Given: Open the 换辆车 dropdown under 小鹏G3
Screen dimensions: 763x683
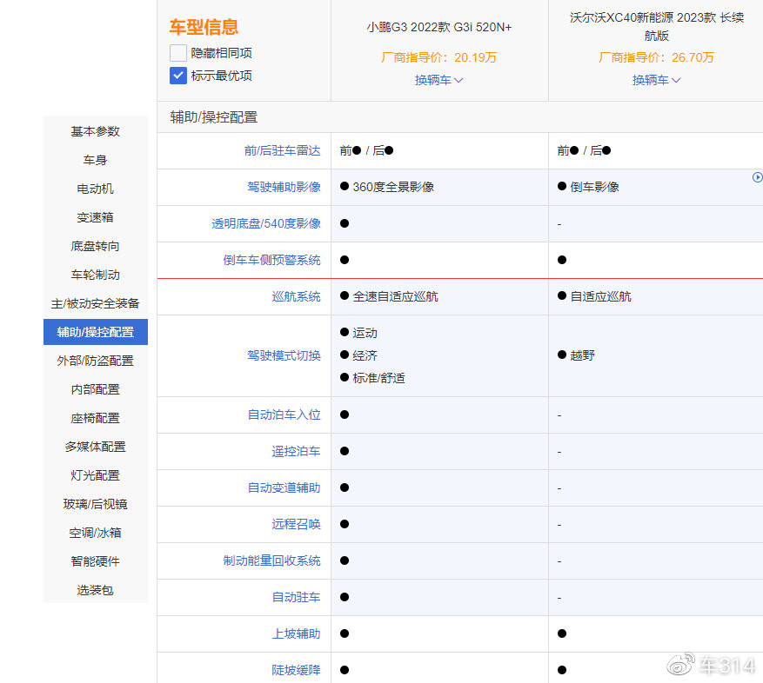Looking at the screenshot, I should [438, 80].
